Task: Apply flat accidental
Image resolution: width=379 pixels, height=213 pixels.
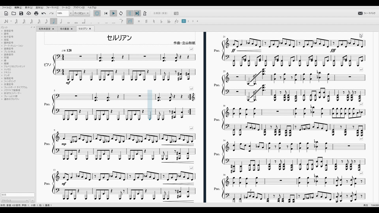Action: pyautogui.click(x=161, y=21)
